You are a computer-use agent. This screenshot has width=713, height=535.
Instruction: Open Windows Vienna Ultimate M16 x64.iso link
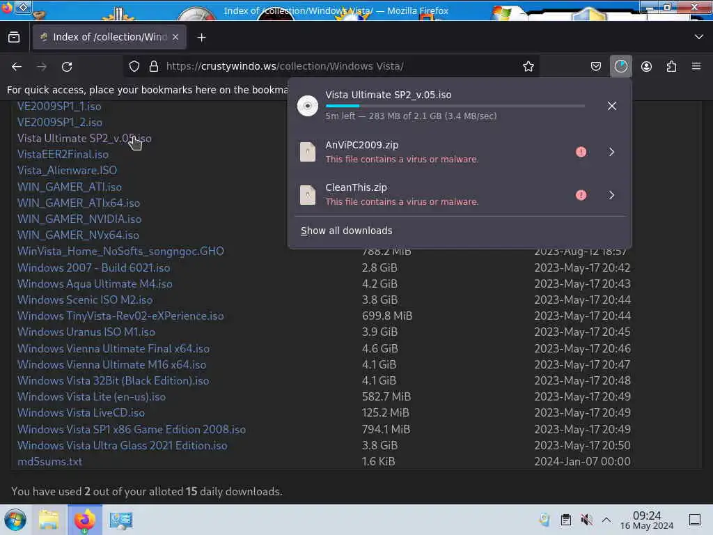tap(112, 364)
